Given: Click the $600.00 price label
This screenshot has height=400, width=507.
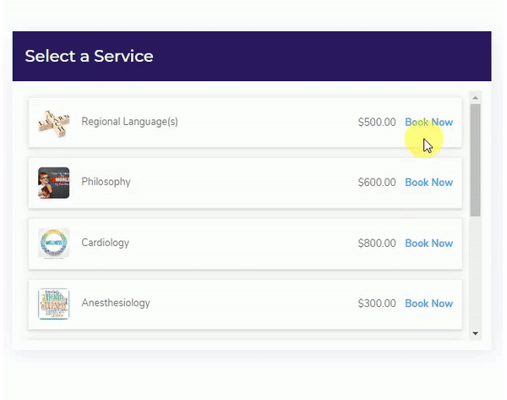Looking at the screenshot, I should [x=377, y=183].
